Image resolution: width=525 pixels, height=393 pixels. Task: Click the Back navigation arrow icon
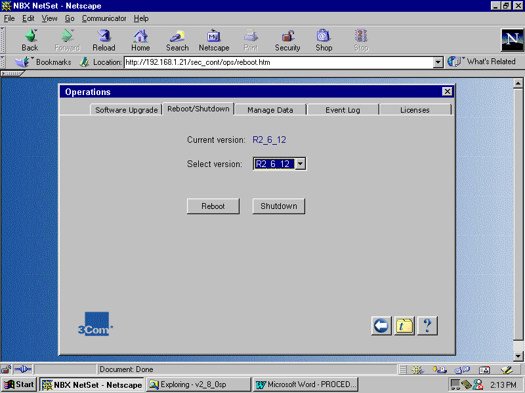click(30, 36)
